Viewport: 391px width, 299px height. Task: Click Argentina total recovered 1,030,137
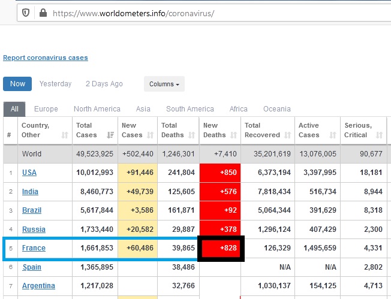pos(274,286)
